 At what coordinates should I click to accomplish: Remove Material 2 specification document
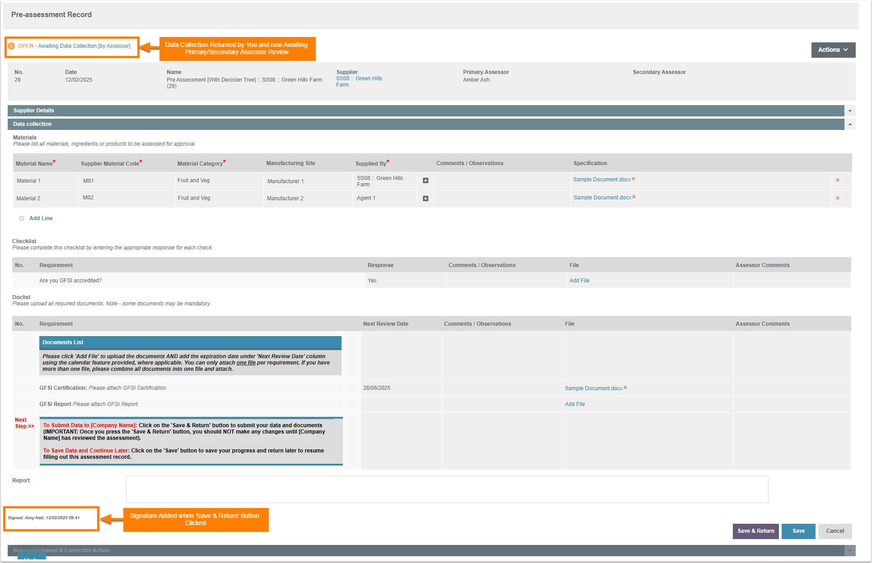pyautogui.click(x=634, y=197)
